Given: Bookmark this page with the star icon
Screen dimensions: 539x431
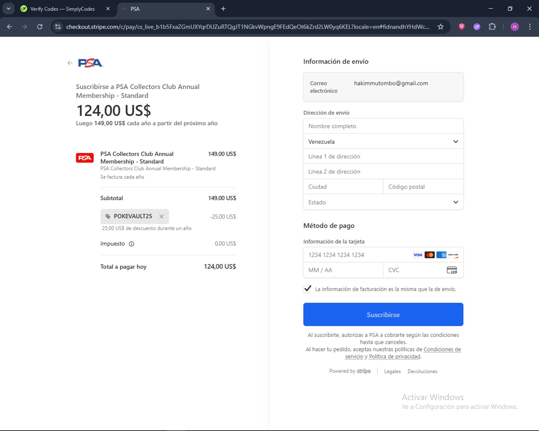Looking at the screenshot, I should point(441,27).
